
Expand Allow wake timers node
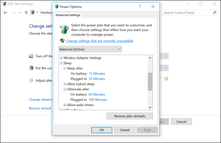tap(65, 105)
